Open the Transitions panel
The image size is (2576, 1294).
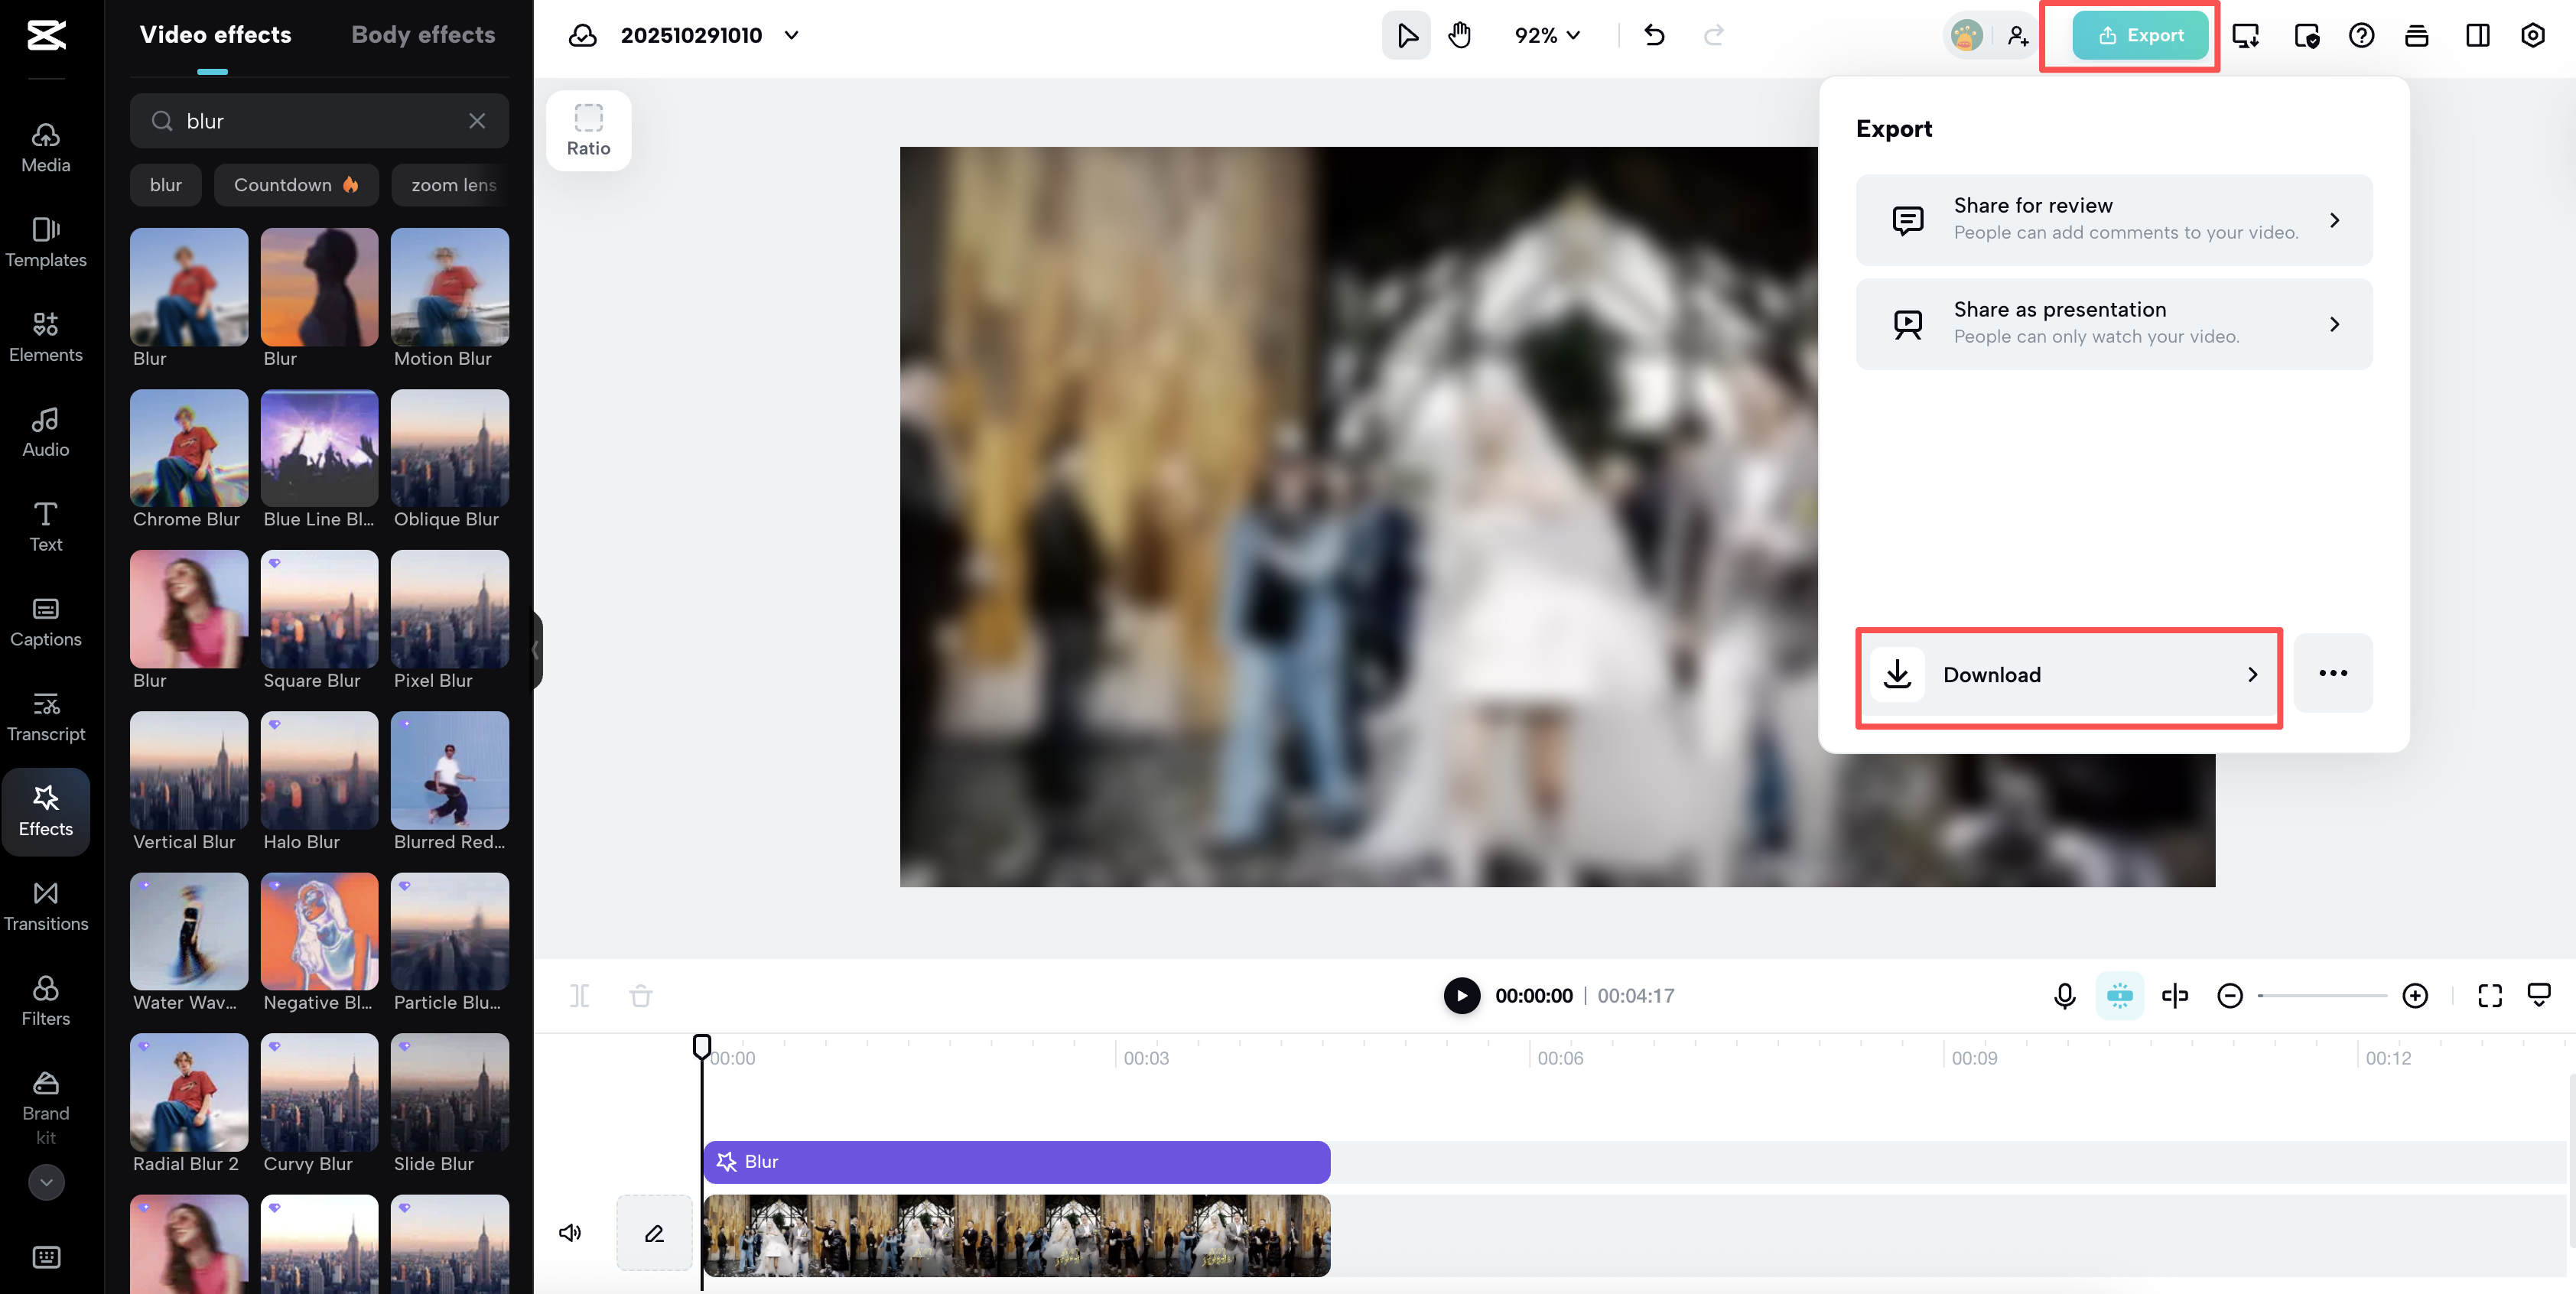[45, 905]
